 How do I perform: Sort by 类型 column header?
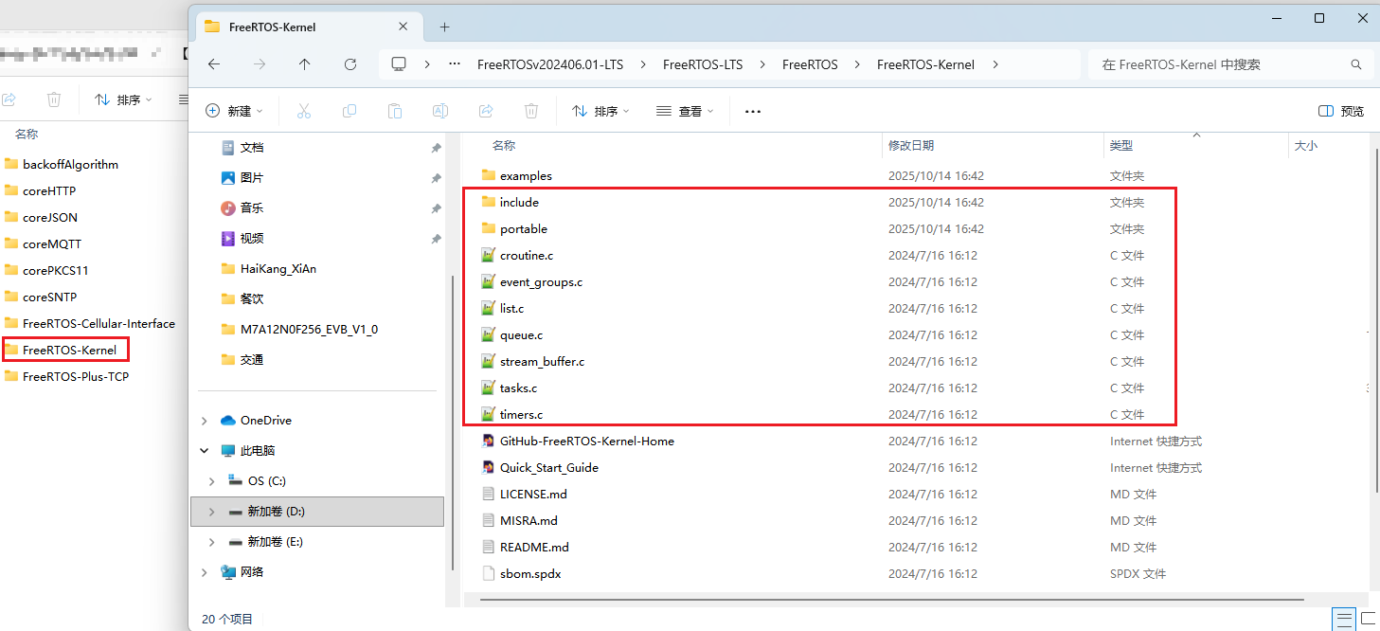[1121, 145]
